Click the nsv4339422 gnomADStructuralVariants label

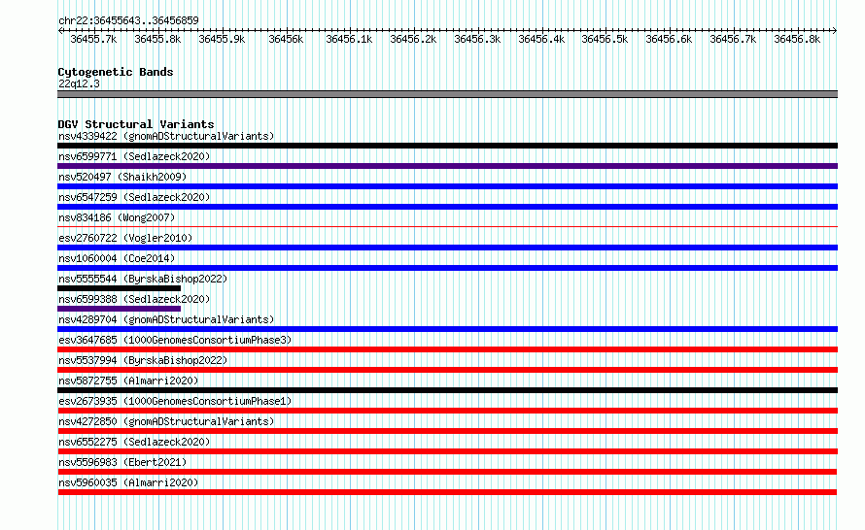[x=166, y=136]
